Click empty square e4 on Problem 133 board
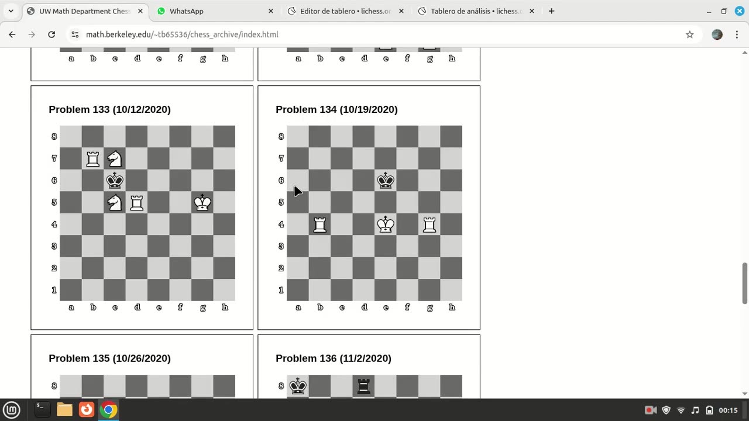 pos(159,225)
